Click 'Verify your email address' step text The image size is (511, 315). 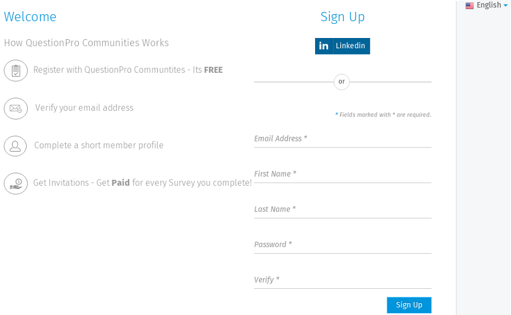tap(84, 108)
